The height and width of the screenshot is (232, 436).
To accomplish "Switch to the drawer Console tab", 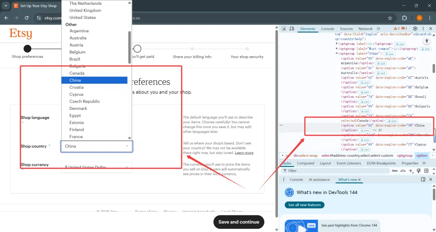I will tap(296, 179).
